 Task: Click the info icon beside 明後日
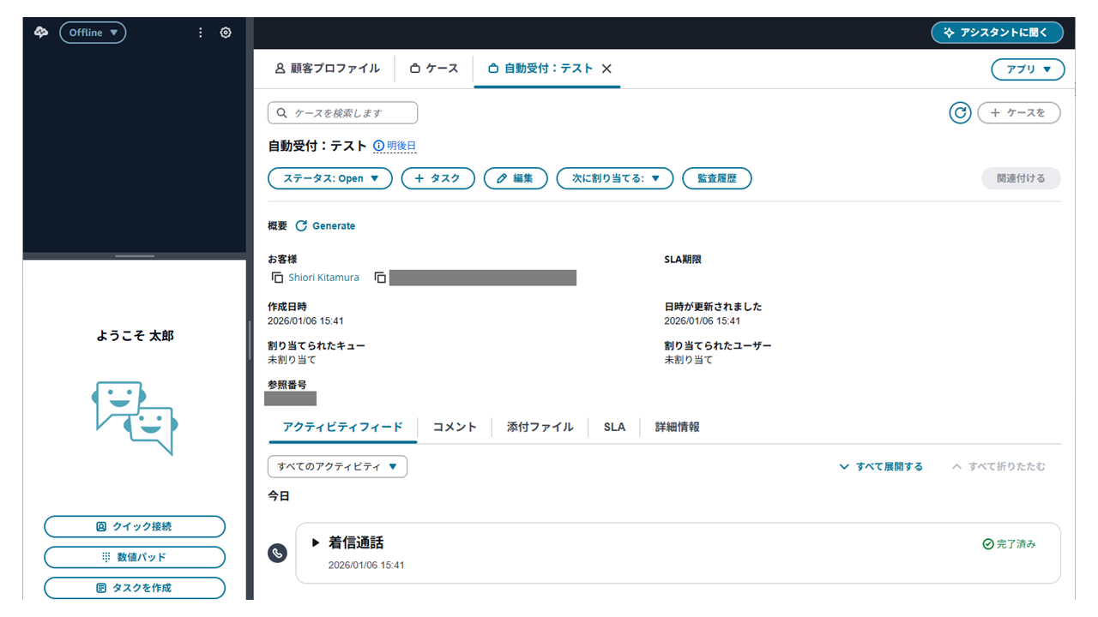pyautogui.click(x=378, y=147)
